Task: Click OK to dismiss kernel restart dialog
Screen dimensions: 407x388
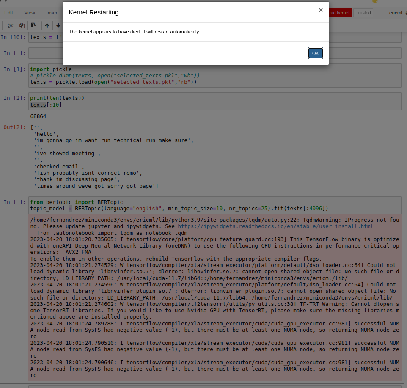Action: pos(315,53)
